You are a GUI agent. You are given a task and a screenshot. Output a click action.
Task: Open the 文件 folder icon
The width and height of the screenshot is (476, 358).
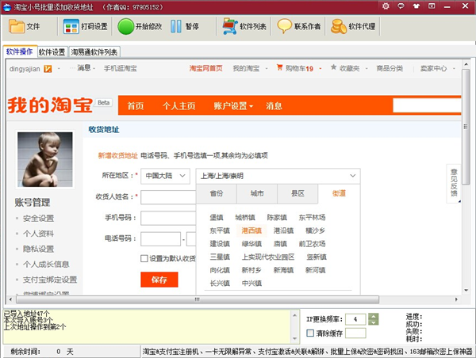coord(17,26)
